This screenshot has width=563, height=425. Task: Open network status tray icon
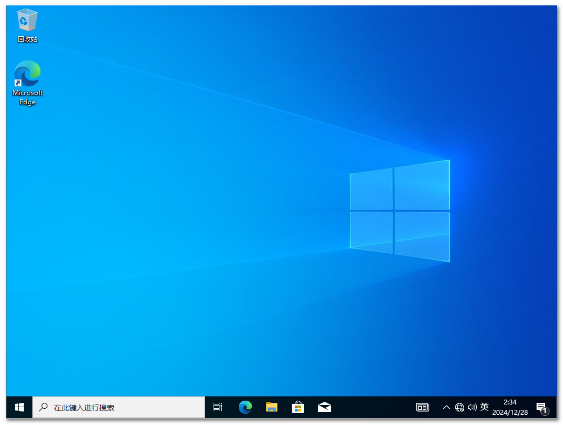point(459,407)
